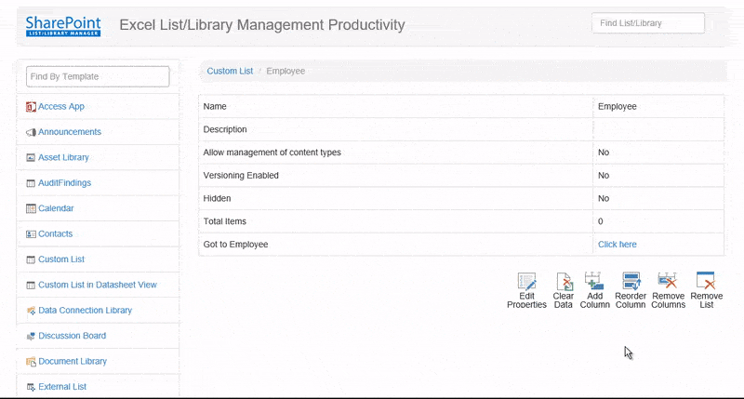Open Custom List in Datasheet View link
Viewport: 744px width, 399px height.
click(98, 285)
